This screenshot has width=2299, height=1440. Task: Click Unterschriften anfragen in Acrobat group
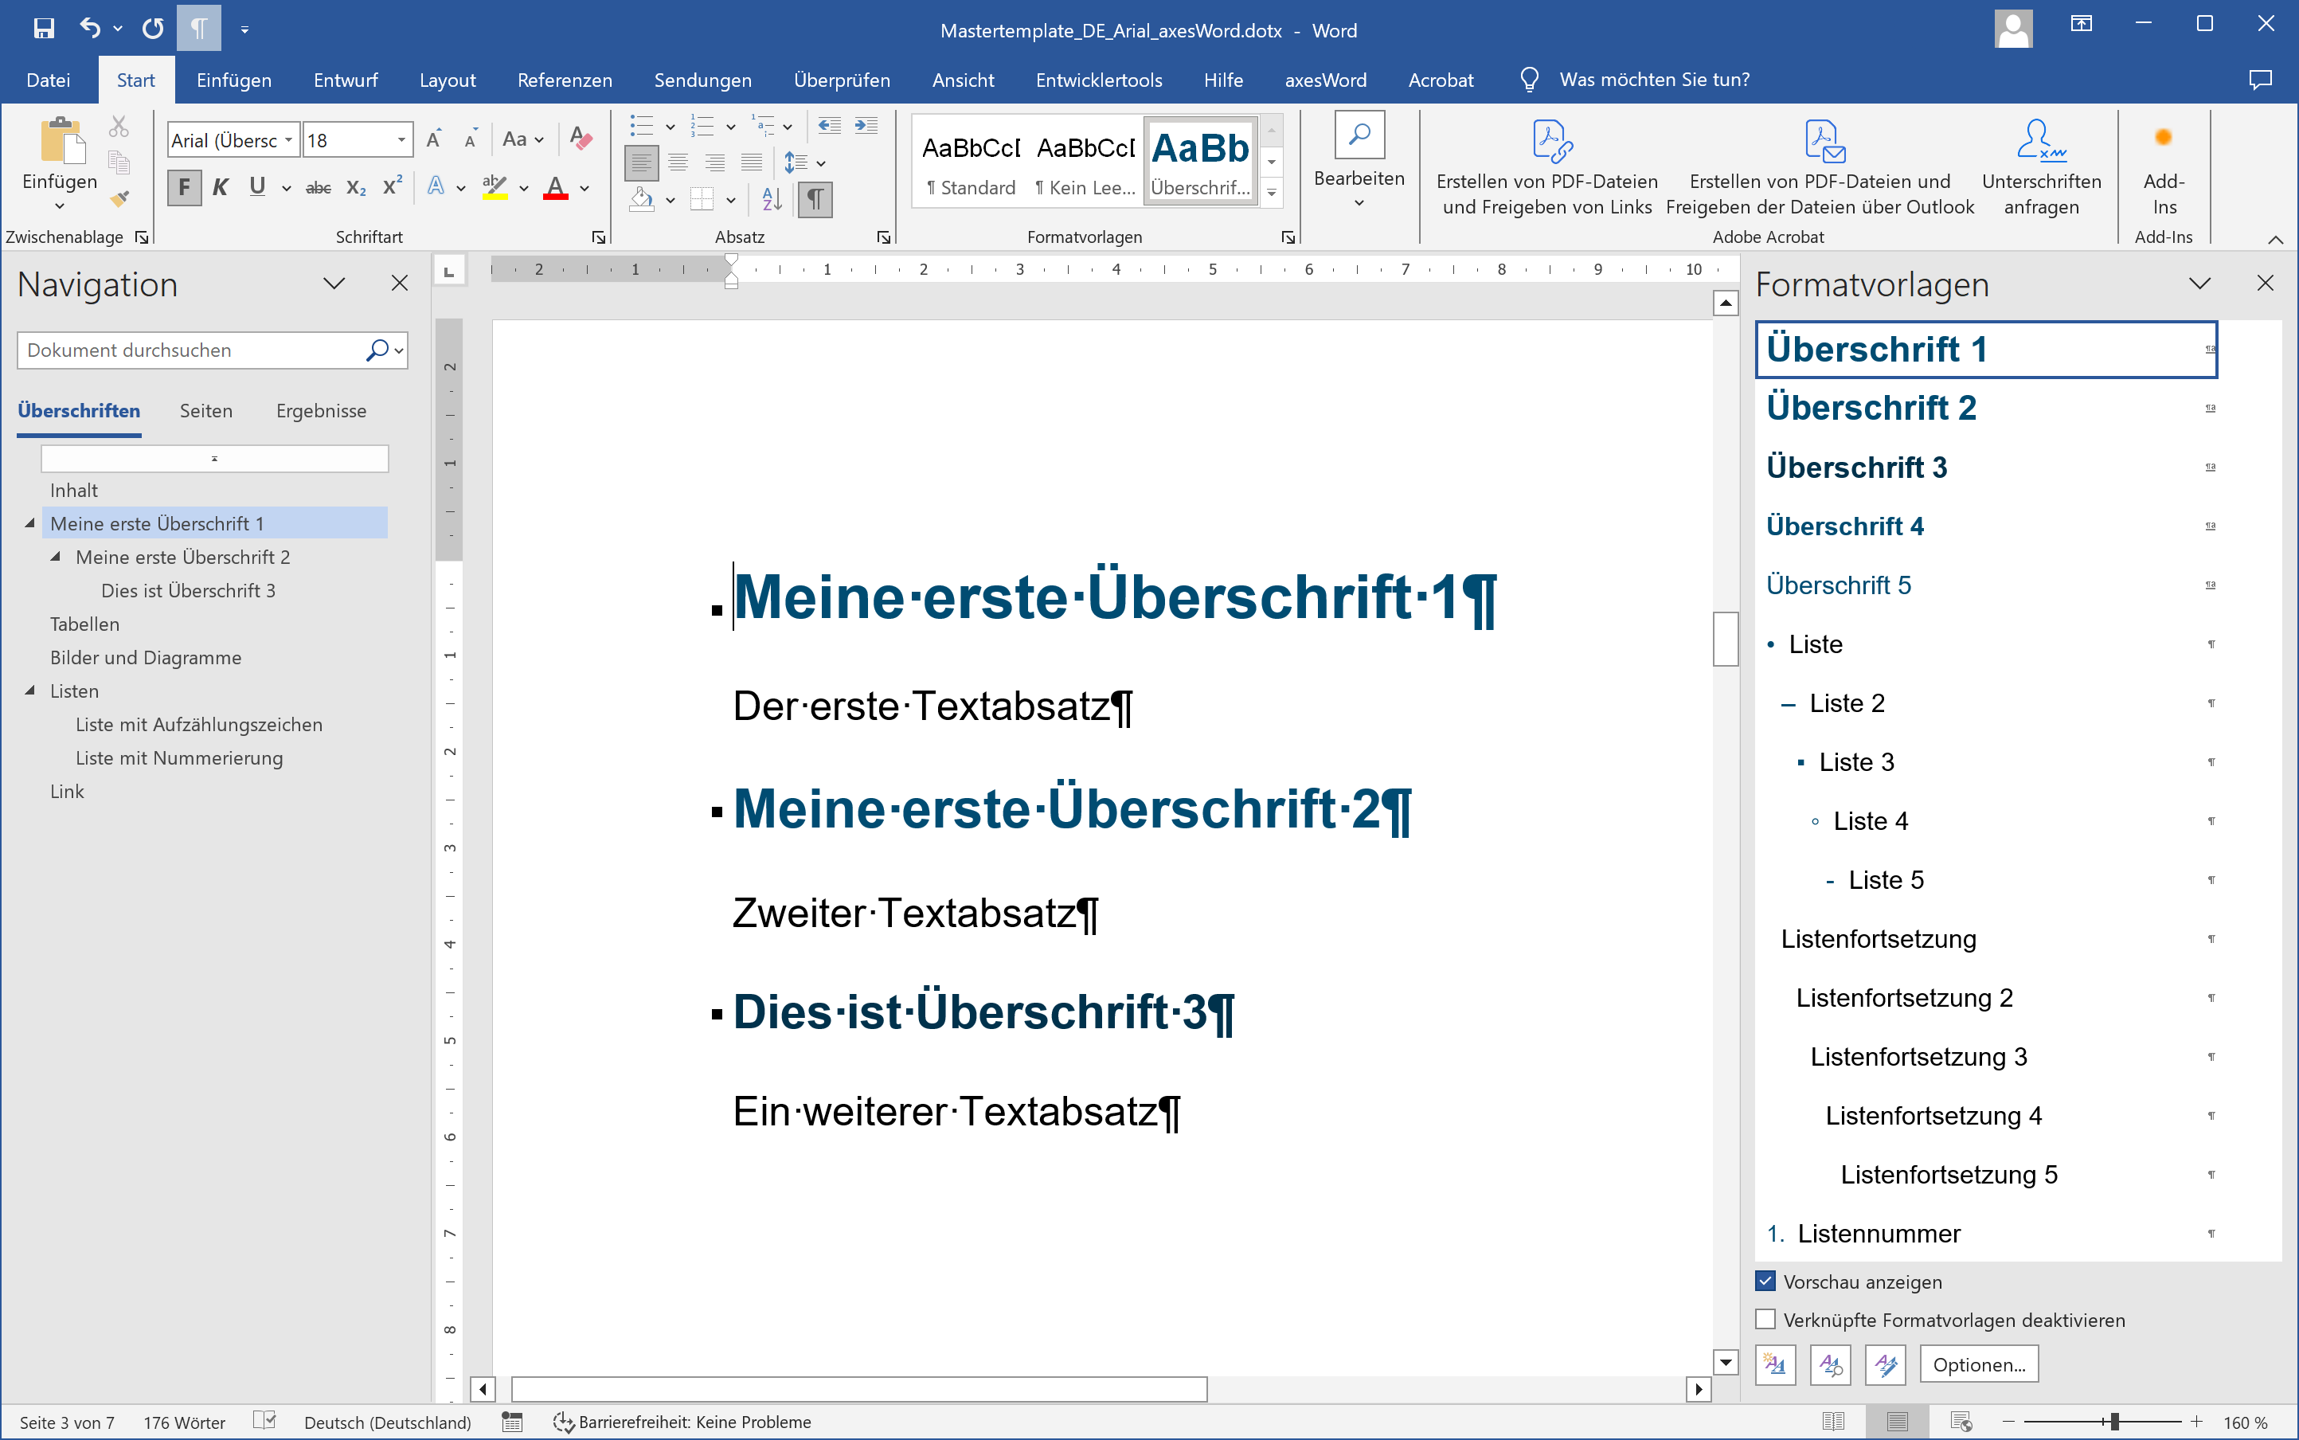pos(2041,167)
